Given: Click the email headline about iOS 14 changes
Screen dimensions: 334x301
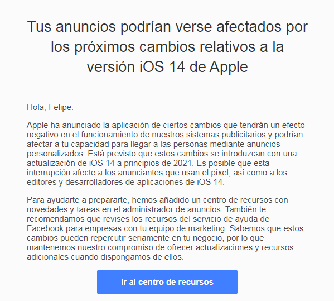Looking at the screenshot, I should 167,47.
